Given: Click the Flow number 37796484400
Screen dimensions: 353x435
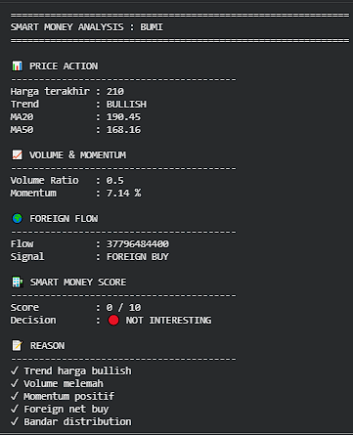Looking at the screenshot, I should click(x=138, y=244).
